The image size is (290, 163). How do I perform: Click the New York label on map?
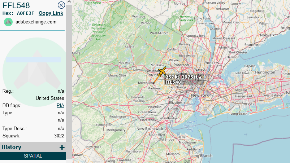click(200, 95)
